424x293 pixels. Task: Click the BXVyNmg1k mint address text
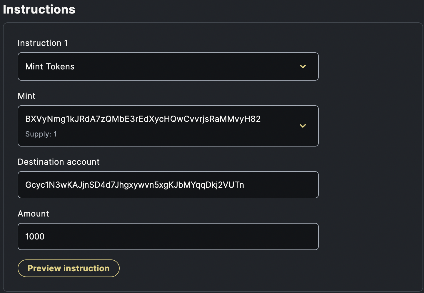coord(143,119)
